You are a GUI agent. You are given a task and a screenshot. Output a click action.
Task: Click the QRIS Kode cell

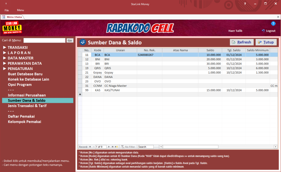tap(97, 68)
